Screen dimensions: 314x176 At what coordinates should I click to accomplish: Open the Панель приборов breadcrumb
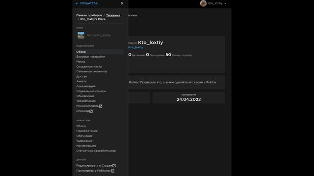89,15
